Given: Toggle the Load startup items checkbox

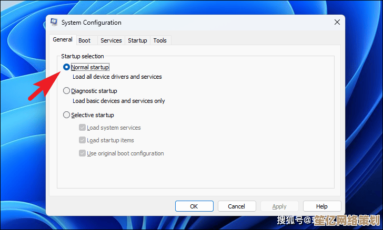Looking at the screenshot, I should click(82, 140).
